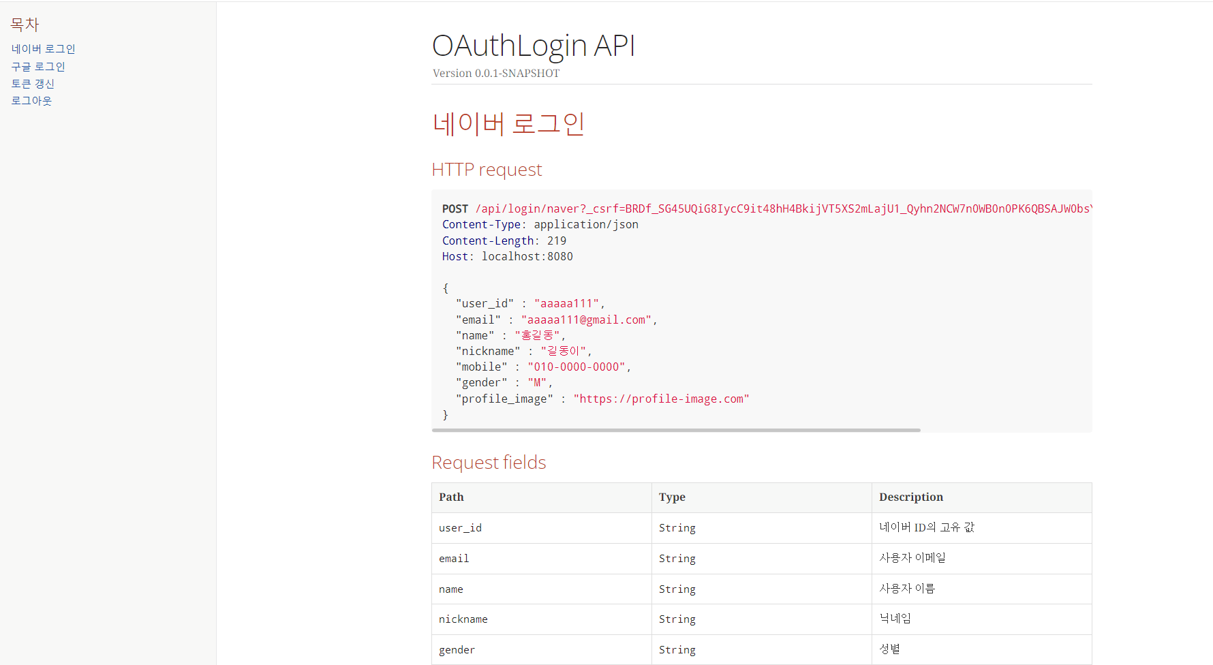The height and width of the screenshot is (665, 1213).
Task: Select the gender cell in the Path column
Action: coord(542,650)
